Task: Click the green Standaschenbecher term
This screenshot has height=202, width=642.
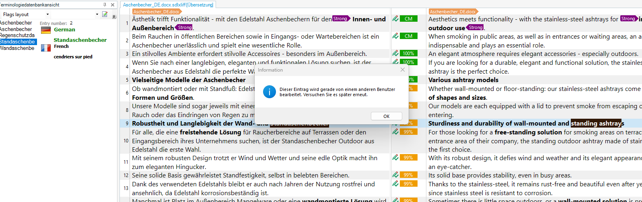Action: [80, 40]
